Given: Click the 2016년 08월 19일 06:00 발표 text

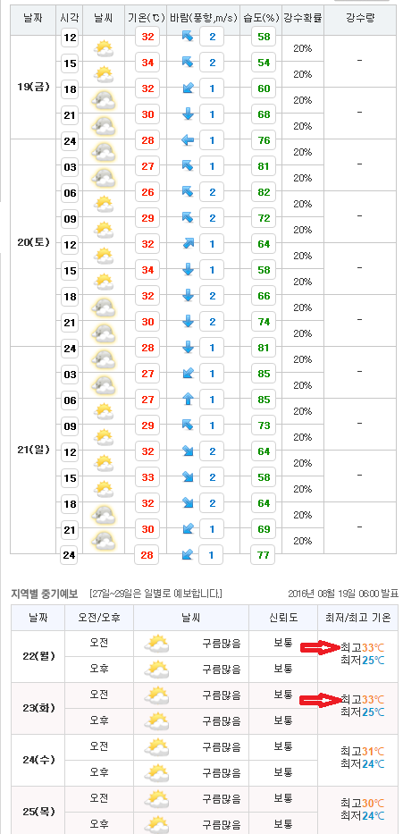Looking at the screenshot, I should [x=343, y=594].
